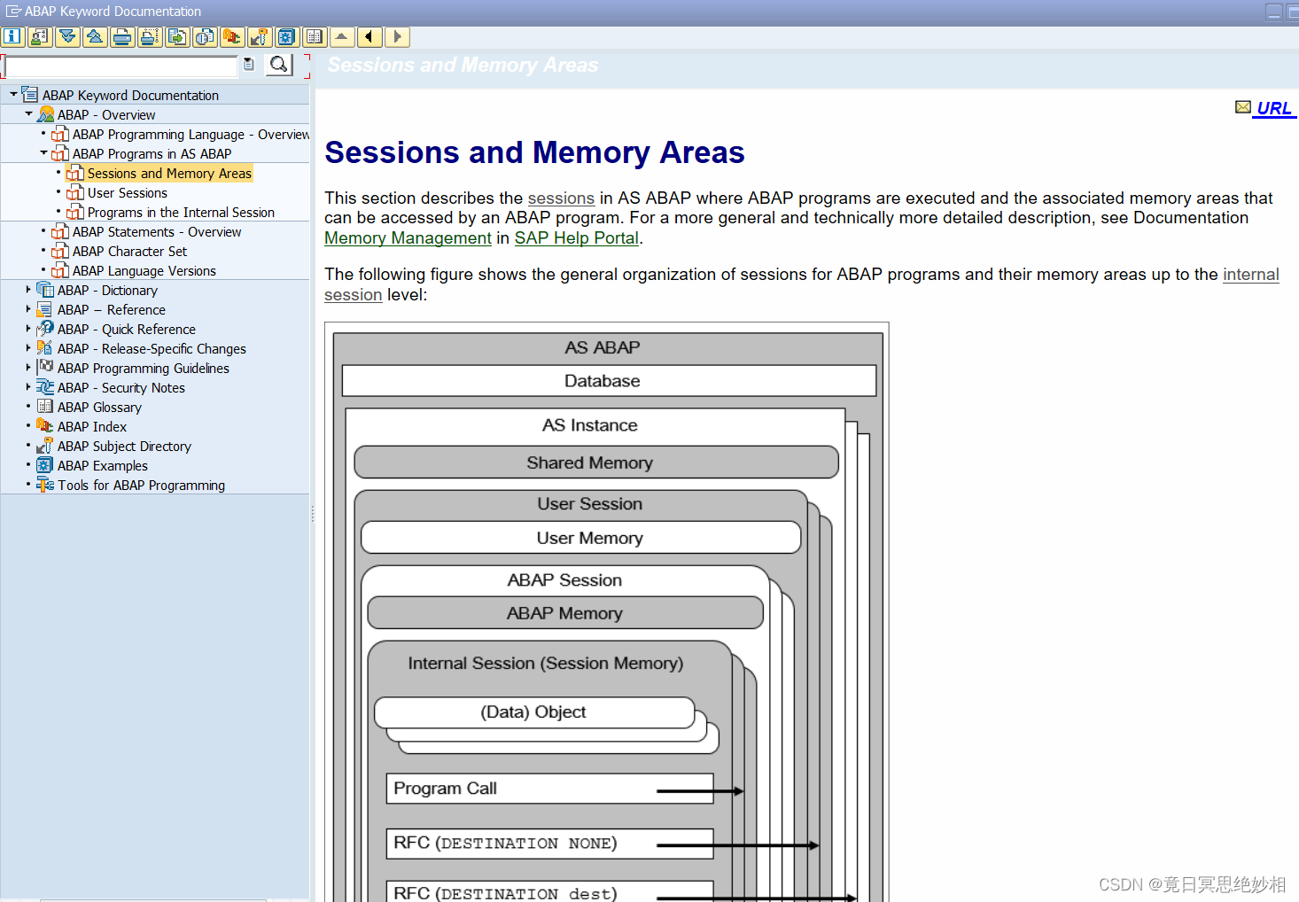
Task: Click the blue gear examples toolbar icon
Action: click(287, 36)
